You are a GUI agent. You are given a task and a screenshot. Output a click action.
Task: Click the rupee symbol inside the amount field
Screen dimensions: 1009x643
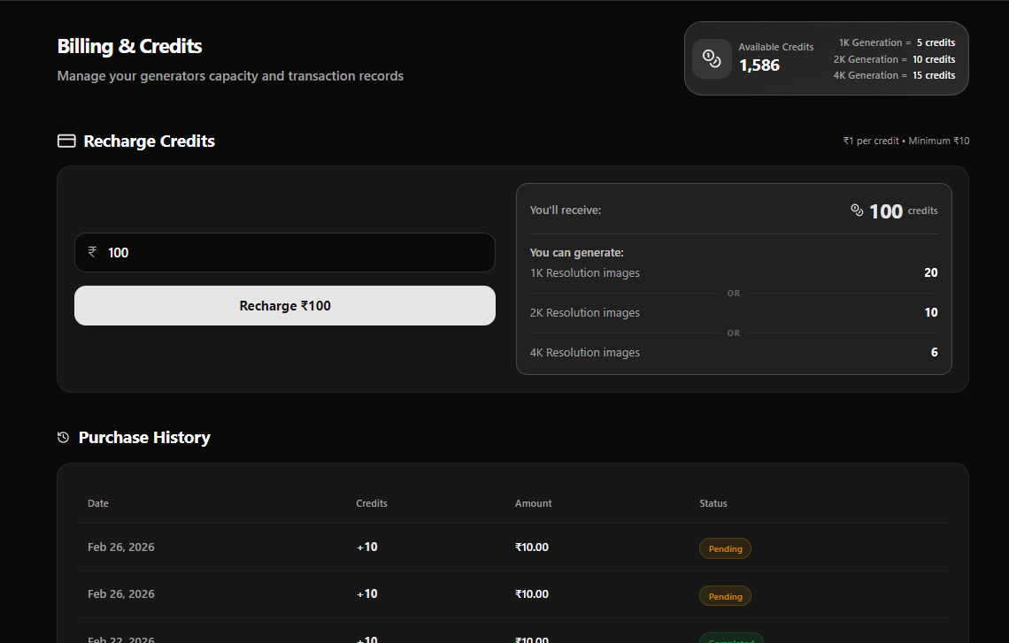pos(92,252)
